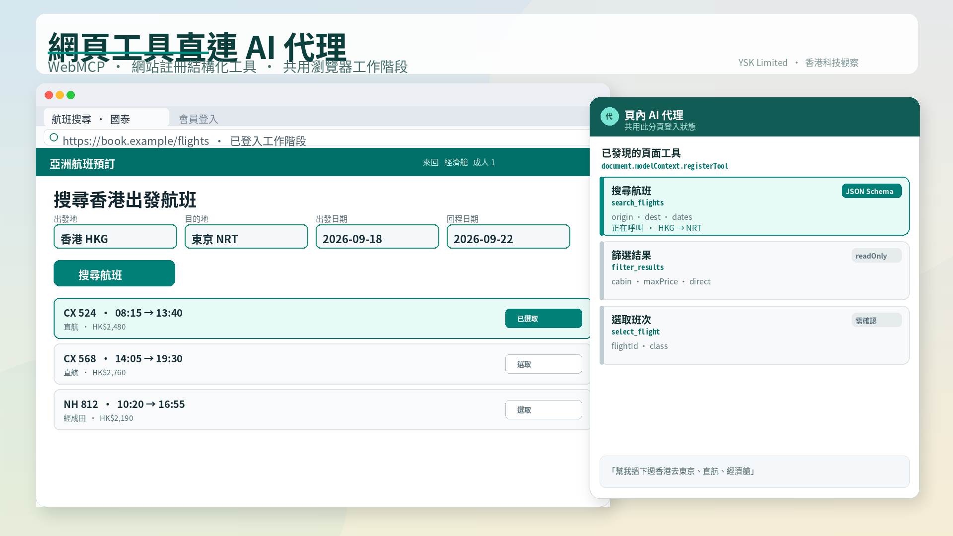Click NH 812 10:20 → 16:55 flight text

(124, 404)
